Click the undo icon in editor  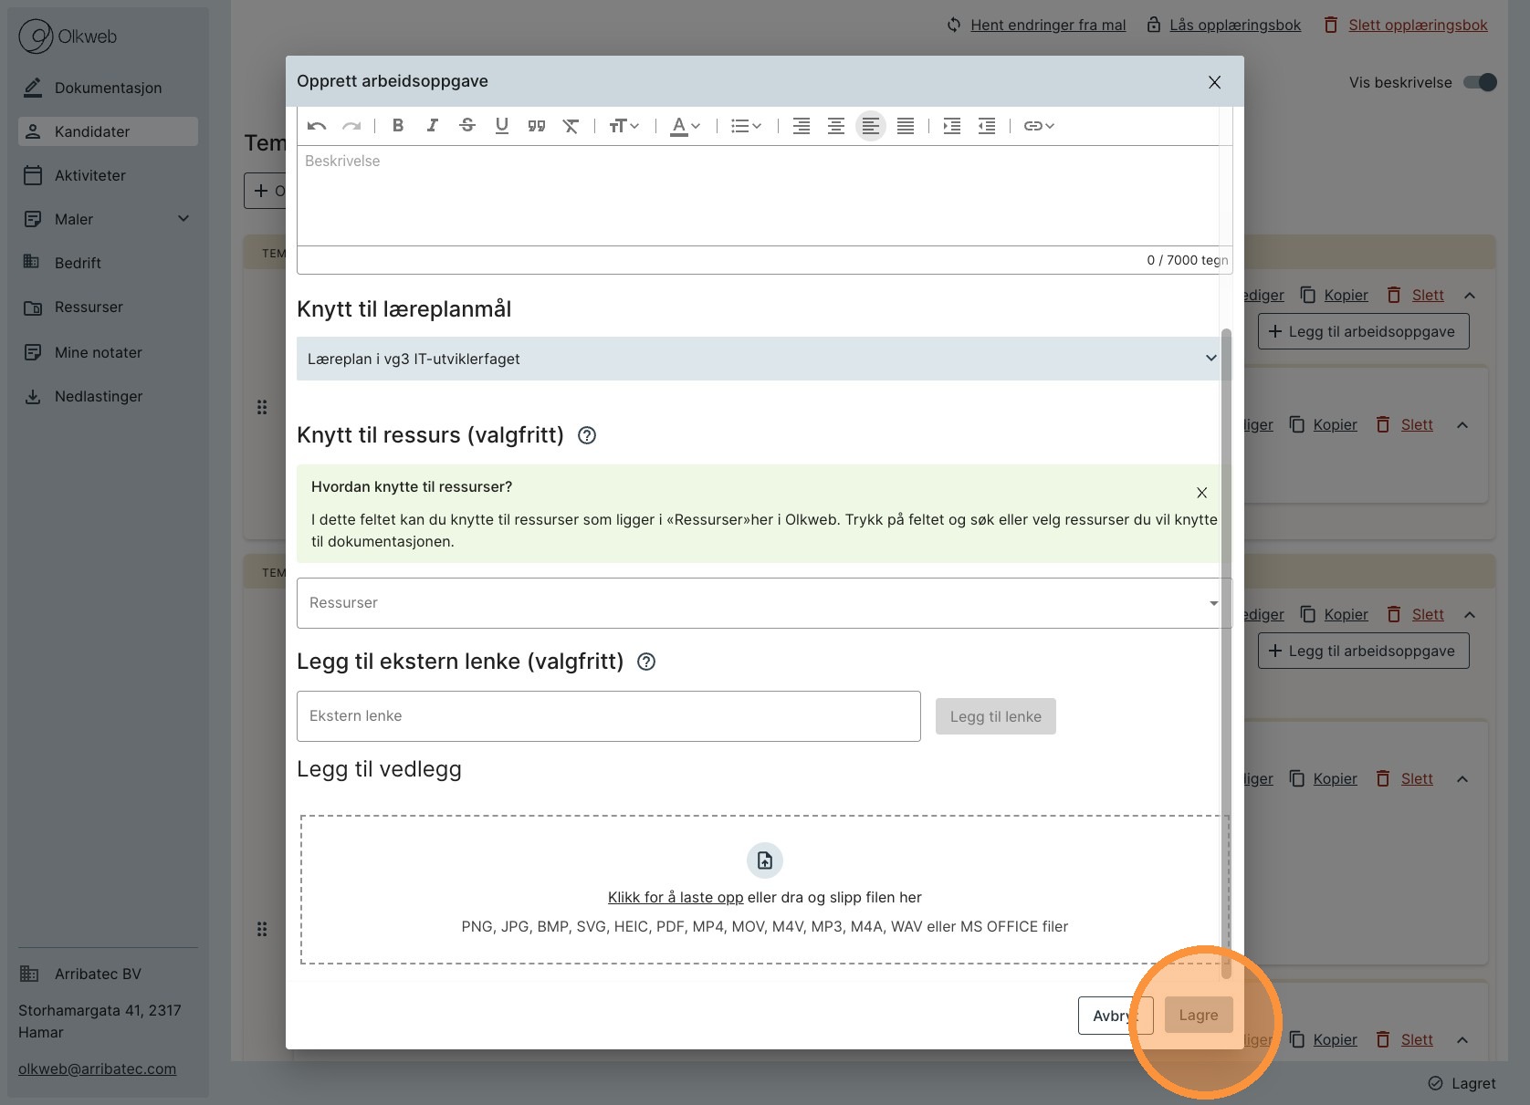(x=317, y=126)
